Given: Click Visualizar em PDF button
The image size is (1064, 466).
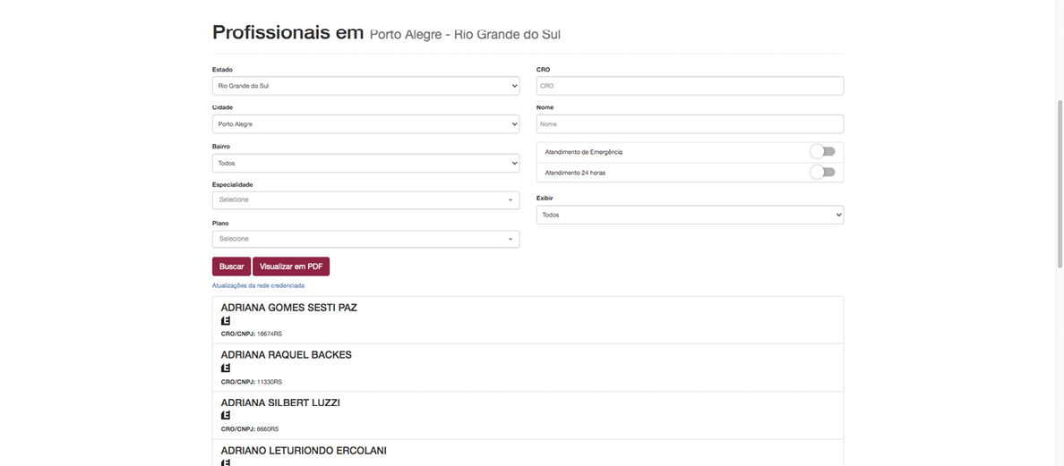Looking at the screenshot, I should point(291,267).
